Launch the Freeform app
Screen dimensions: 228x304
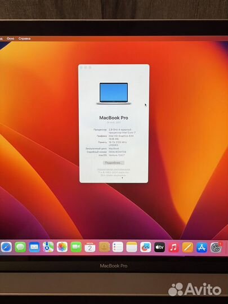146,247
